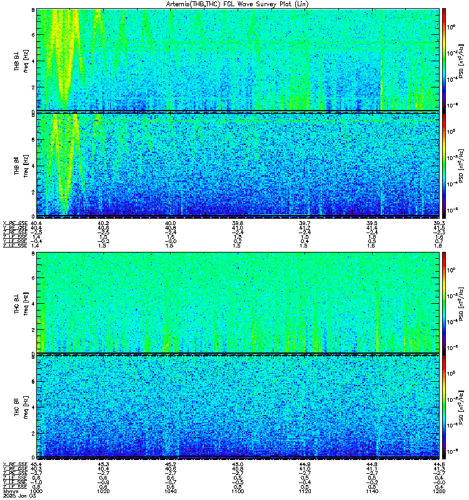Click the "THC B⊥ freq [Hz]" axis label

point(21,303)
